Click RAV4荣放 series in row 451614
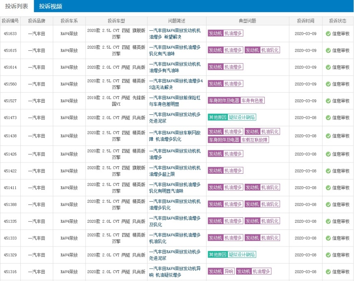The image size is (354, 281). coord(69,67)
